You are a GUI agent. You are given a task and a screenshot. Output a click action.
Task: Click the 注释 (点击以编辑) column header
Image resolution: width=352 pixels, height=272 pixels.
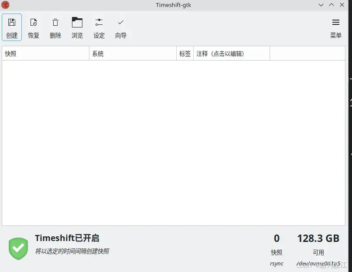232,54
